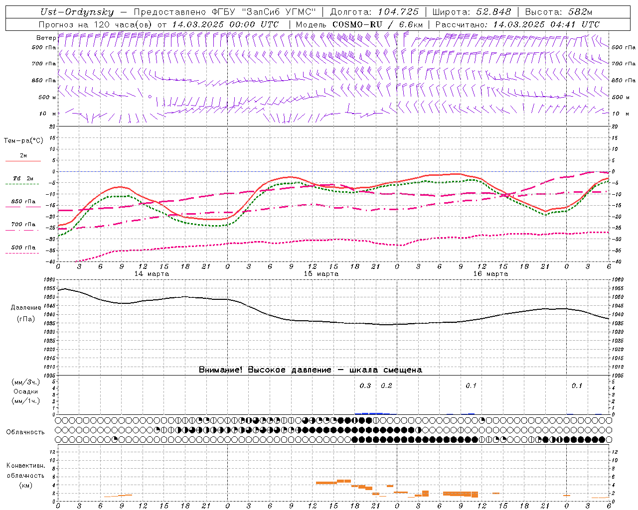Click the "Конвективн." convective cloud label
Screen dimensions: 638x510
point(25,466)
